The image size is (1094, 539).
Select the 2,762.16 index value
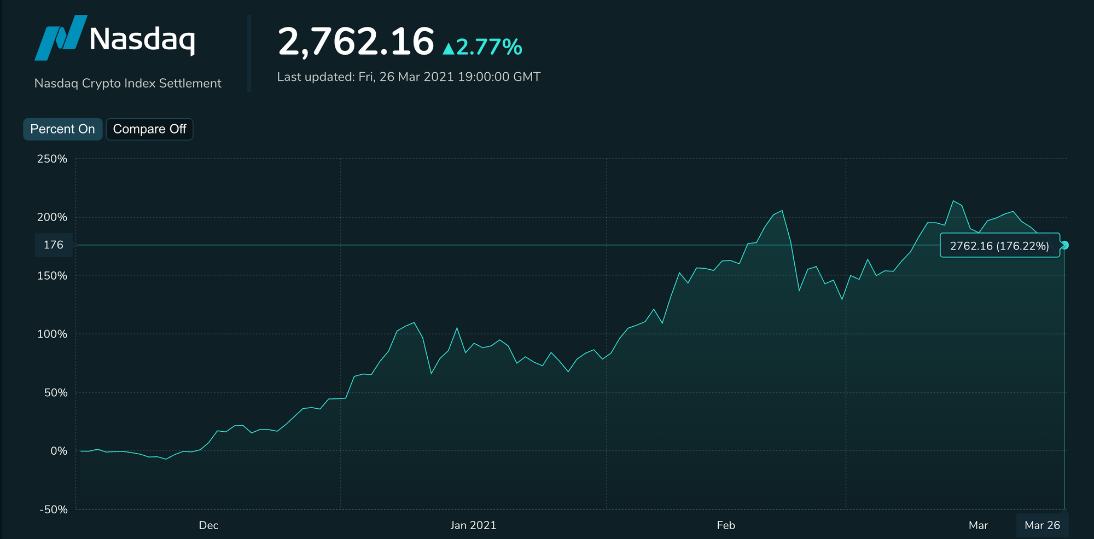(x=356, y=42)
